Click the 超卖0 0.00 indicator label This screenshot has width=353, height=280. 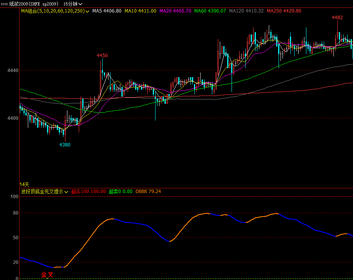pyautogui.click(x=120, y=191)
